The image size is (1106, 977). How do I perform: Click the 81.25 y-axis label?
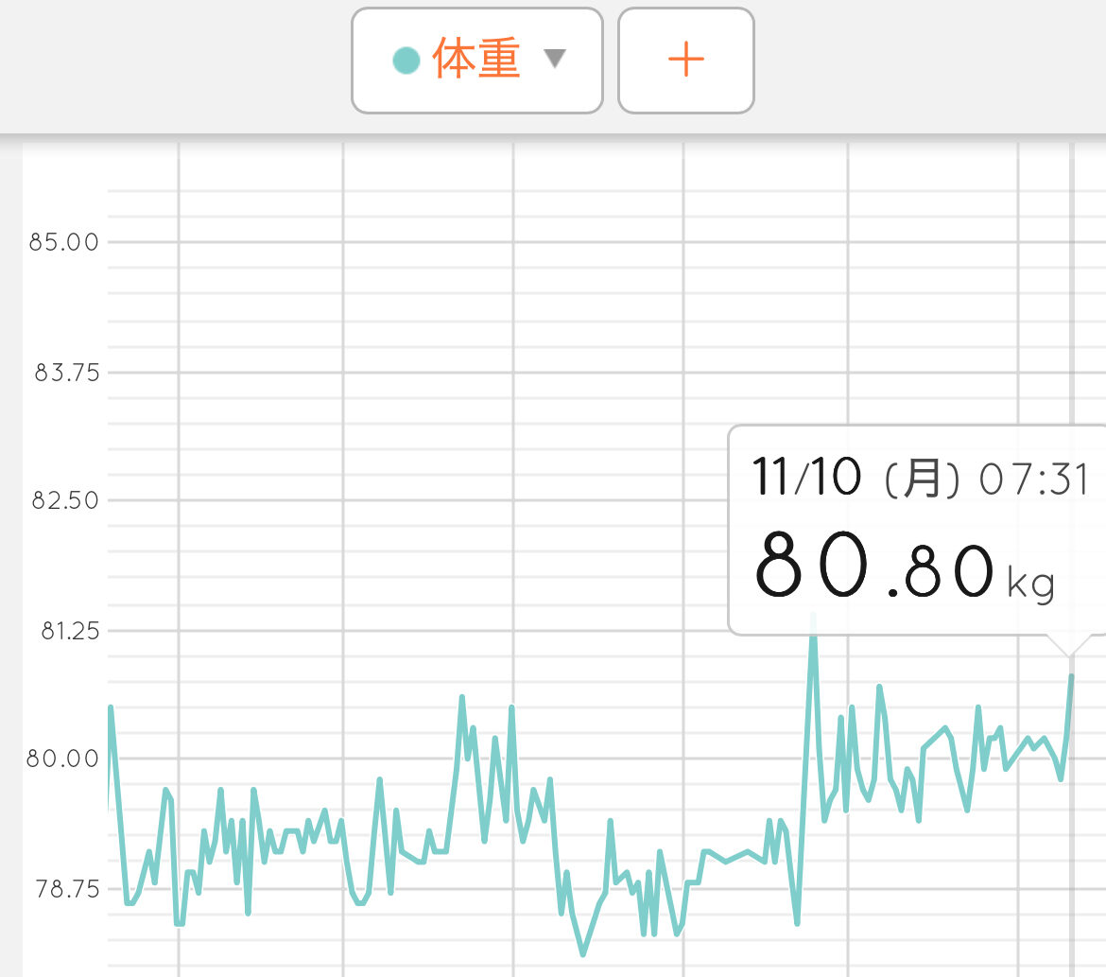tap(69, 631)
